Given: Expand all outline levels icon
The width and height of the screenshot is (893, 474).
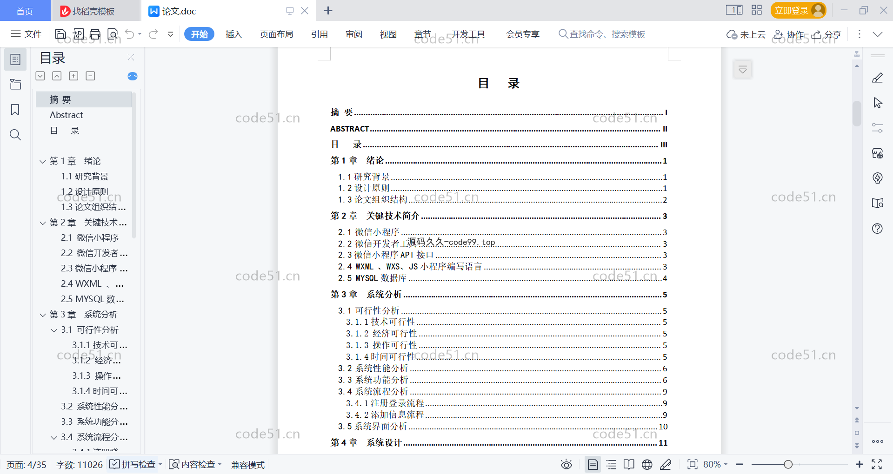Looking at the screenshot, I should tap(40, 76).
